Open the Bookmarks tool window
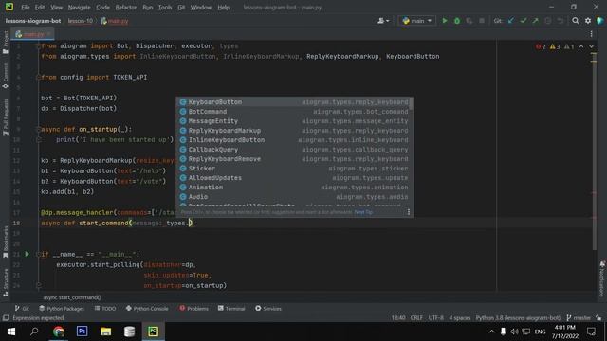607x341 pixels. click(x=6, y=242)
